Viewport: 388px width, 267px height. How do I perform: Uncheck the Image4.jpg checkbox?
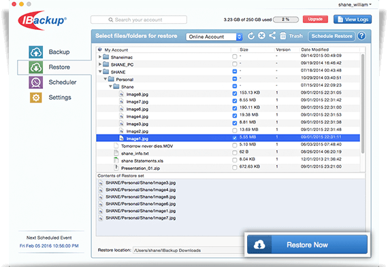click(235, 115)
